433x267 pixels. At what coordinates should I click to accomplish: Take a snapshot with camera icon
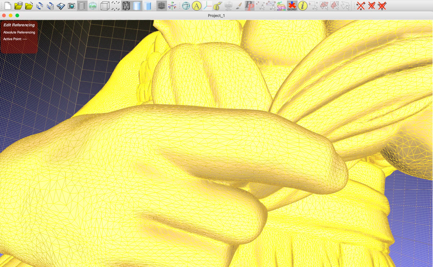point(71,5)
